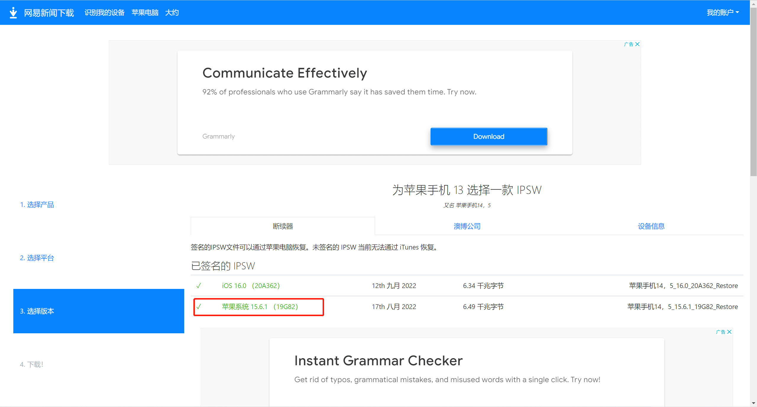Screen dimensions: 757x407
Task: Click the 广告 label on top ad
Action: pos(629,44)
